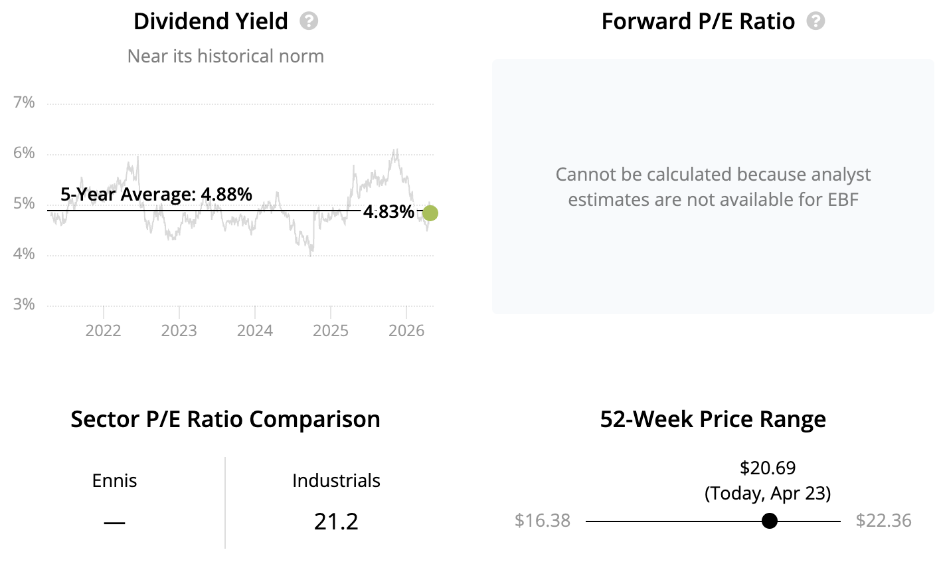Select the Ennis company label
This screenshot has height=562, width=939.
click(x=114, y=480)
